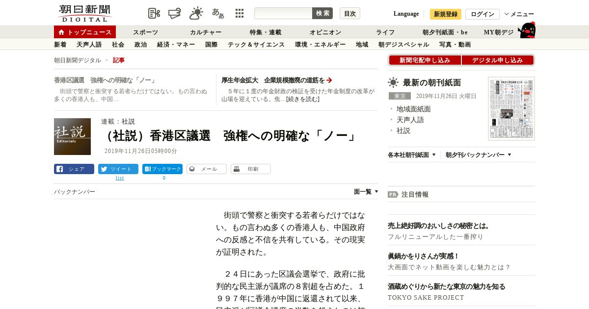This screenshot has width=589, height=309.
Task: Click the 続きを読む link
Action: [x=303, y=99]
